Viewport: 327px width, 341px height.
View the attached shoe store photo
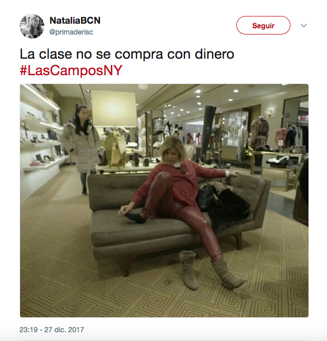point(164,200)
